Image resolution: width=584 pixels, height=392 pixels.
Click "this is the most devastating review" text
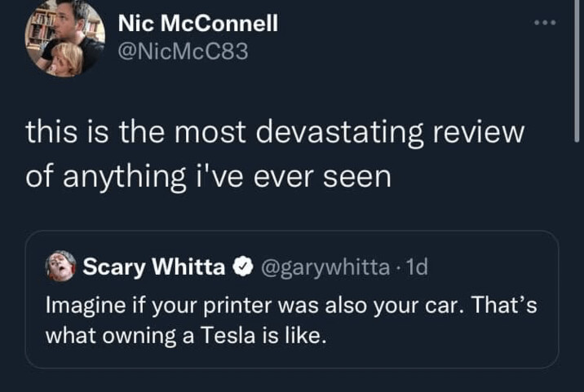[273, 134]
